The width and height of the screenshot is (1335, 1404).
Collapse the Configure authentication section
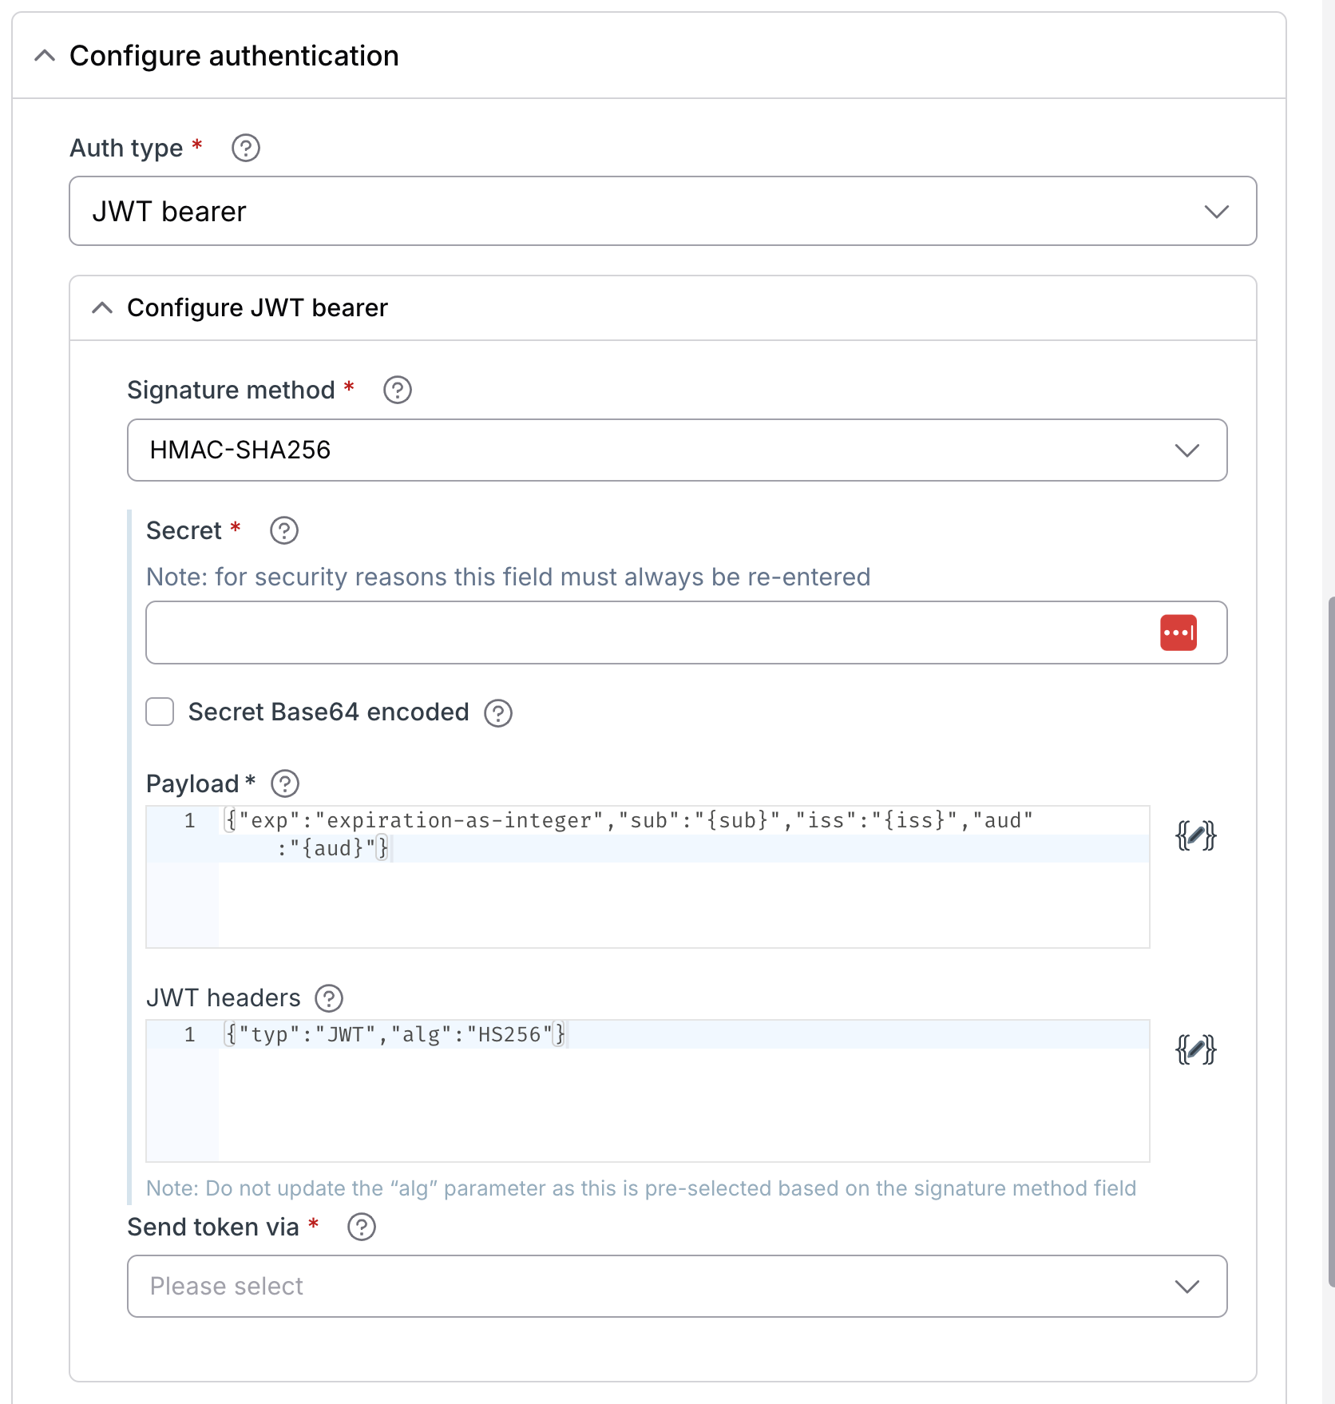[46, 55]
